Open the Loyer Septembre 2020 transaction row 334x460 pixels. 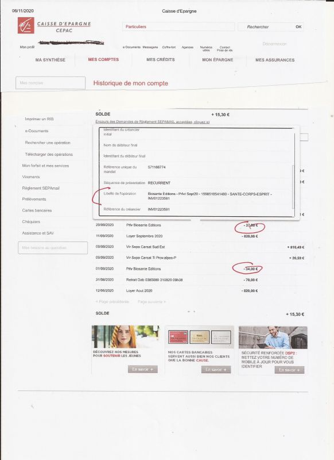tap(199, 236)
